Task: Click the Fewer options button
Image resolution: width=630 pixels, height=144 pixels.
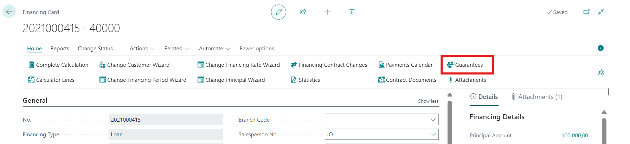Action: click(x=257, y=49)
